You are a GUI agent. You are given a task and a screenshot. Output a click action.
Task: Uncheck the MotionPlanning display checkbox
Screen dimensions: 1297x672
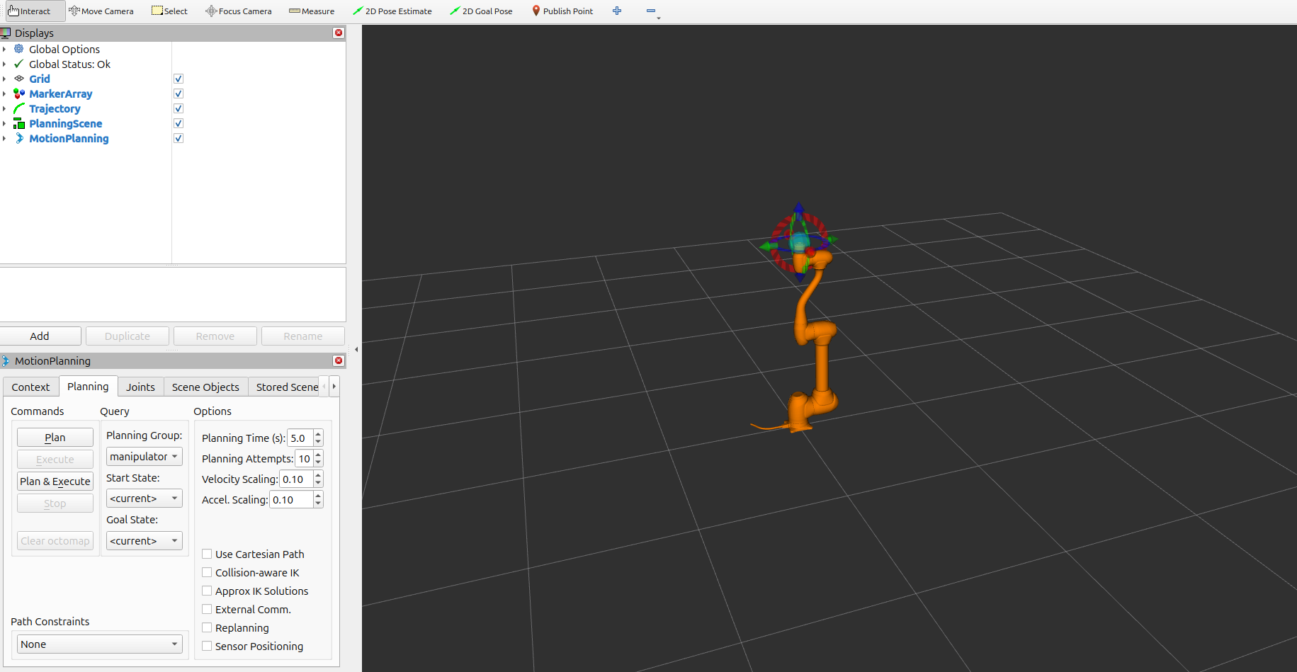coord(179,138)
